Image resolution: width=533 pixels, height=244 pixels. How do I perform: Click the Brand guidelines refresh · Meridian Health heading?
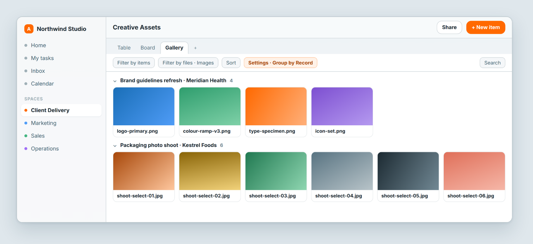coord(173,80)
